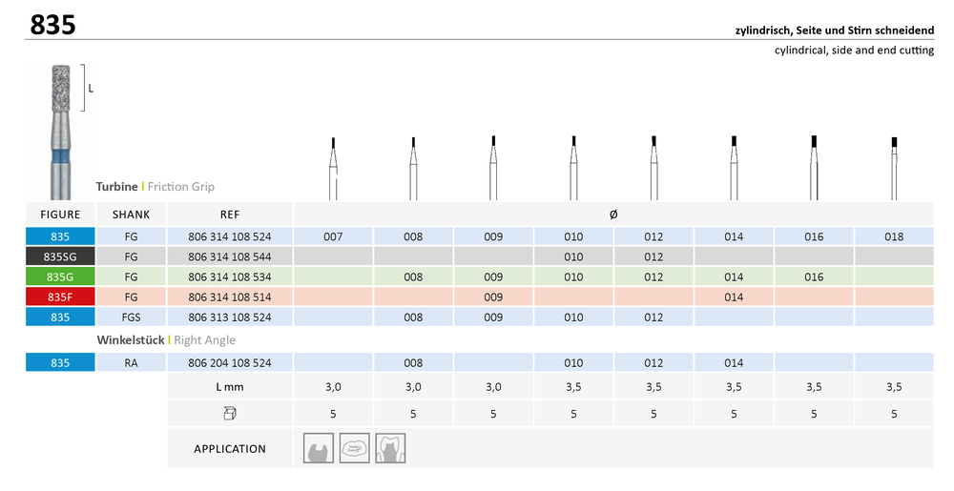The image size is (954, 491).
Task: Click the FIGURE column header
Action: coord(60,215)
